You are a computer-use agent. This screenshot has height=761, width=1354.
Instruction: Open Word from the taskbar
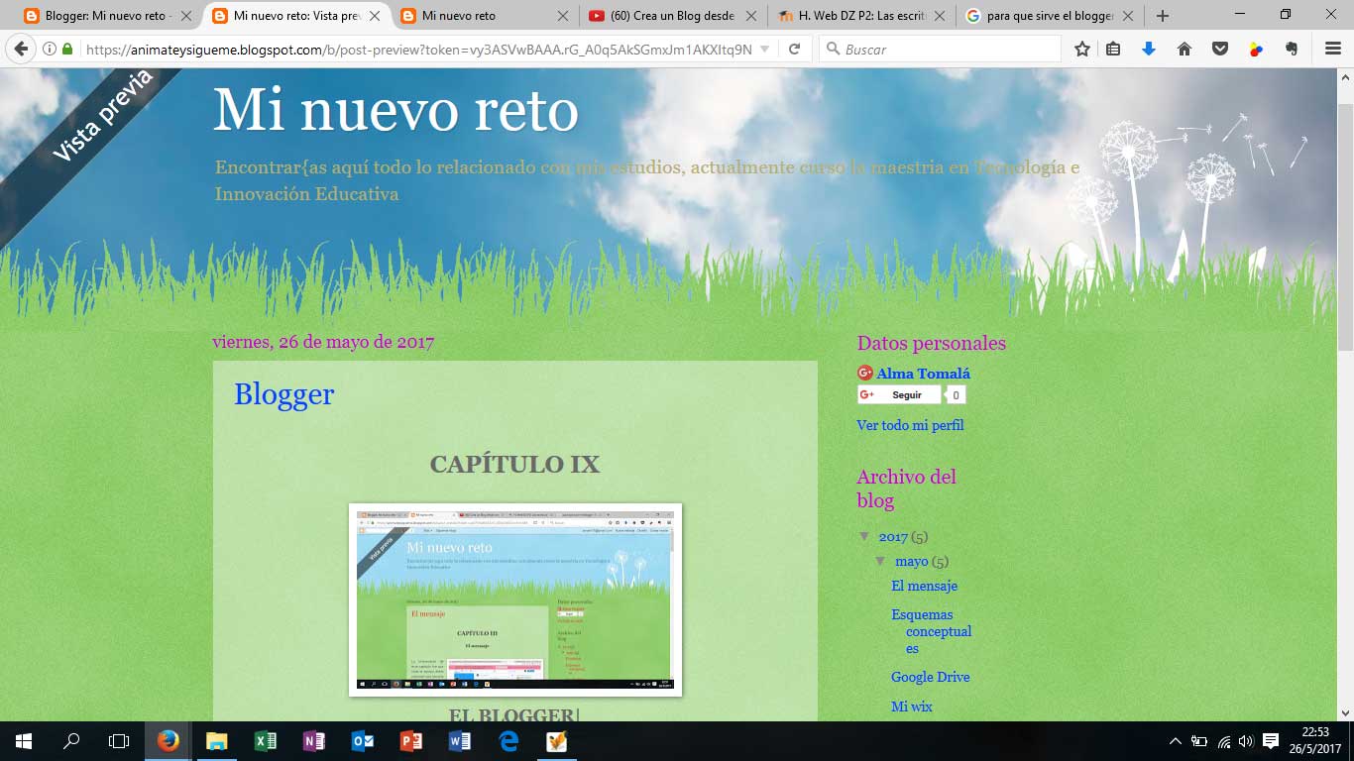[x=458, y=741]
